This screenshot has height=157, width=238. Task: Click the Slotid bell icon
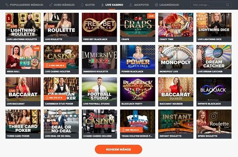point(82,5)
